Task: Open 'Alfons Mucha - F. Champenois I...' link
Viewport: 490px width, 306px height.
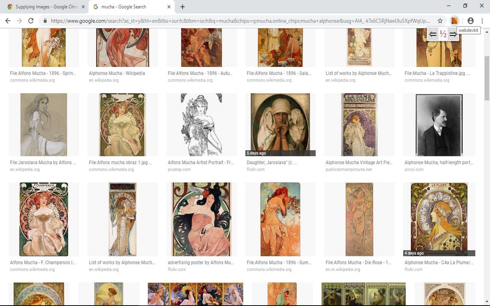Action: (x=43, y=262)
